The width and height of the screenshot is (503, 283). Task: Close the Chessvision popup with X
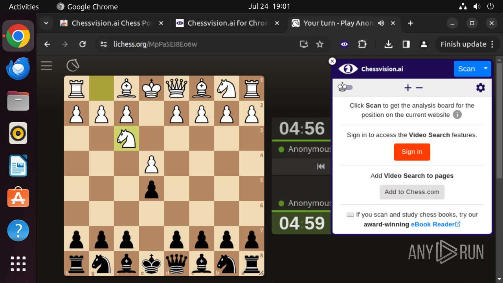(x=332, y=61)
